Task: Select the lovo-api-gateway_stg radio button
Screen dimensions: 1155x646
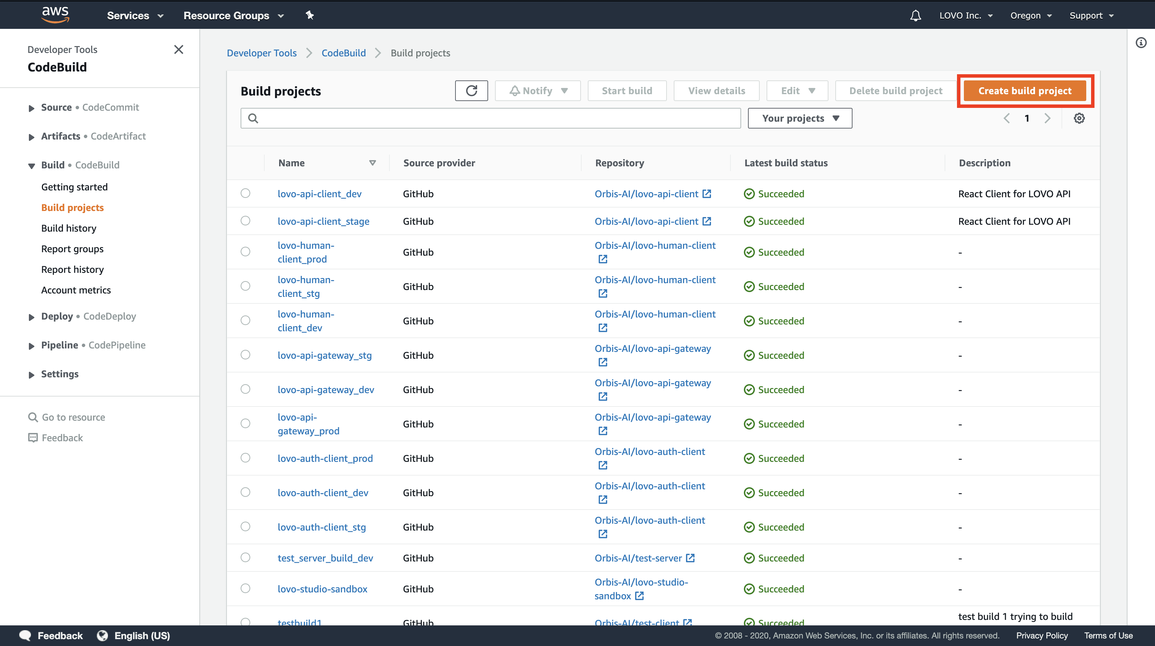Action: (x=245, y=355)
